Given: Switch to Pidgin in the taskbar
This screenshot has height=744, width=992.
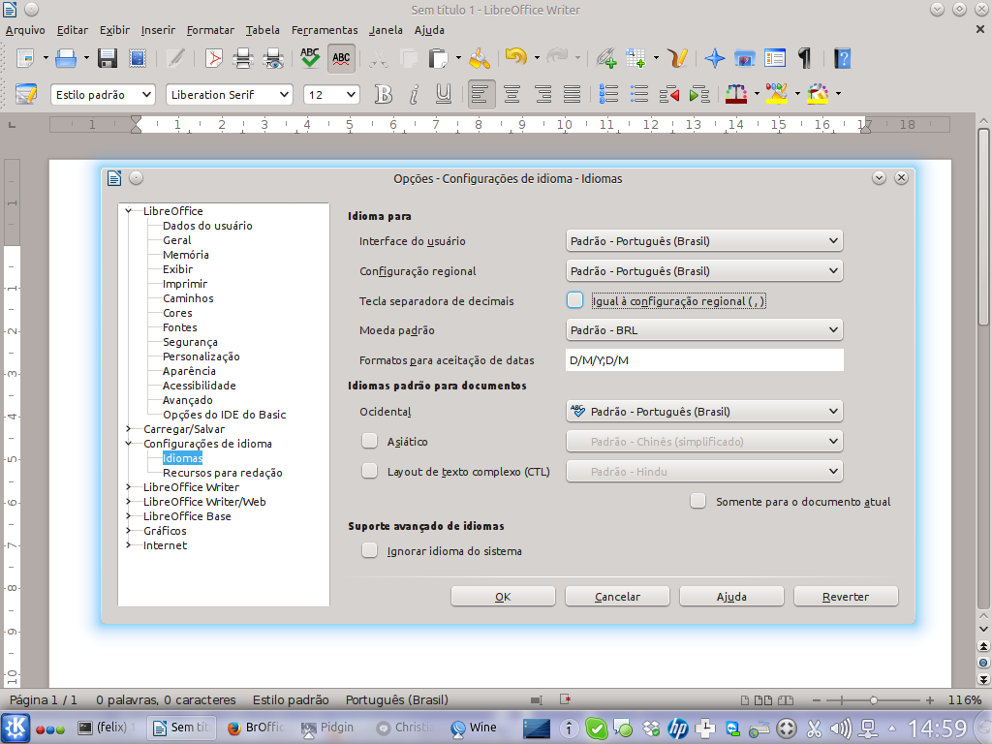Looking at the screenshot, I should coord(327,728).
